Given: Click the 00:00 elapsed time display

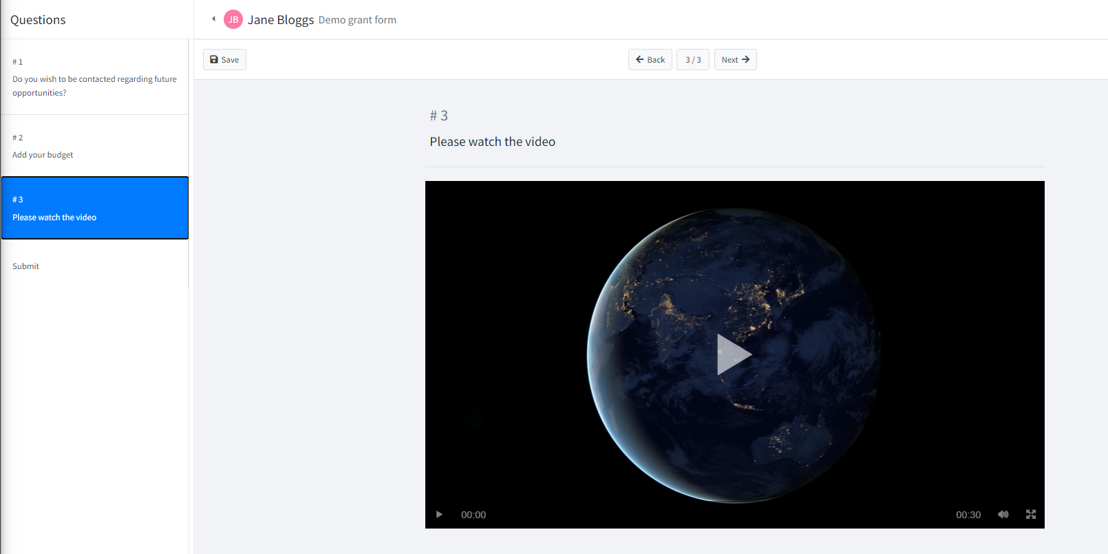Looking at the screenshot, I should pyautogui.click(x=473, y=515).
